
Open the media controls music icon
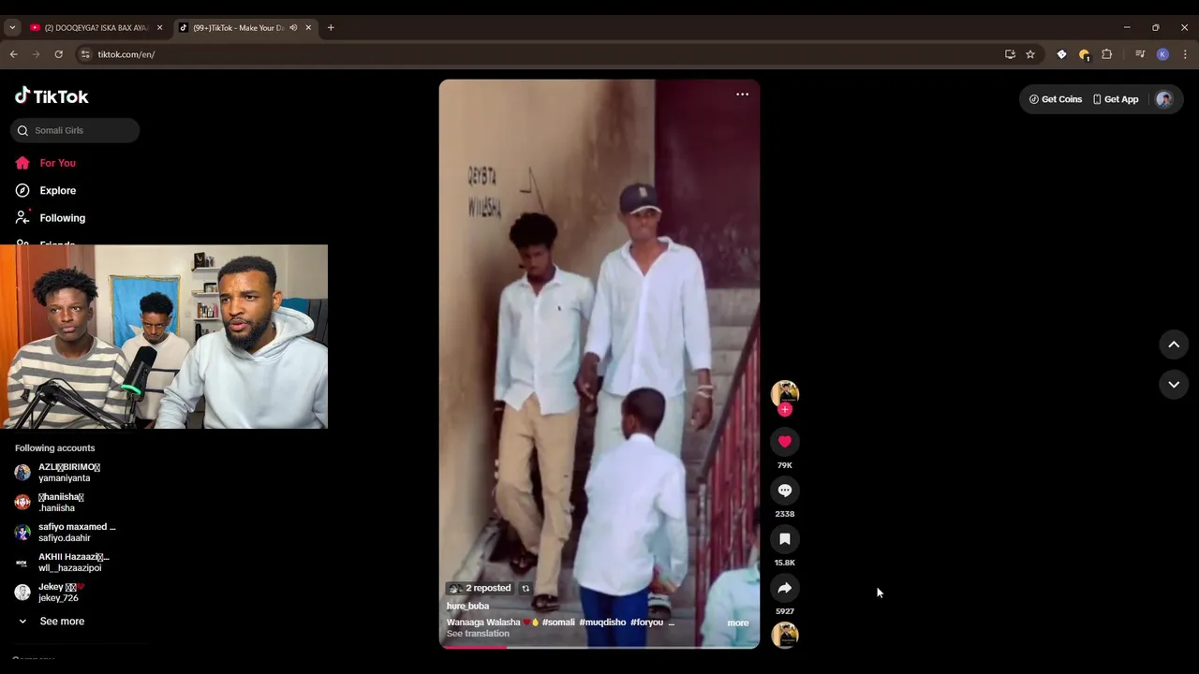click(x=1140, y=54)
